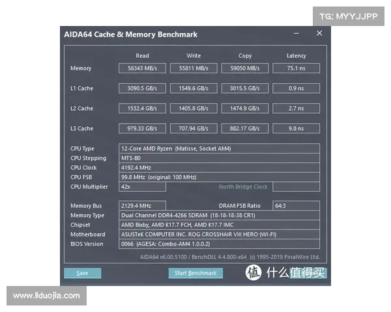The image size is (391, 312).
Task: Click the Motherboard field ROG CROSSHAIR VIII HERO
Action: (x=219, y=235)
